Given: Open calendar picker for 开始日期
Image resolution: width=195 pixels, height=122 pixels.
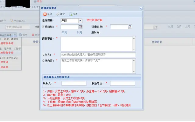Looking at the screenshot, I should click(x=80, y=27).
